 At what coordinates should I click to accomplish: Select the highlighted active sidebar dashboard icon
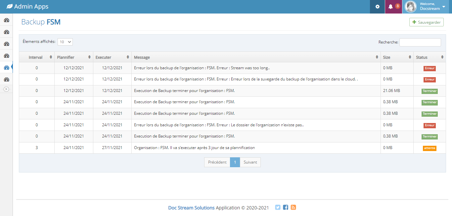tap(6, 68)
